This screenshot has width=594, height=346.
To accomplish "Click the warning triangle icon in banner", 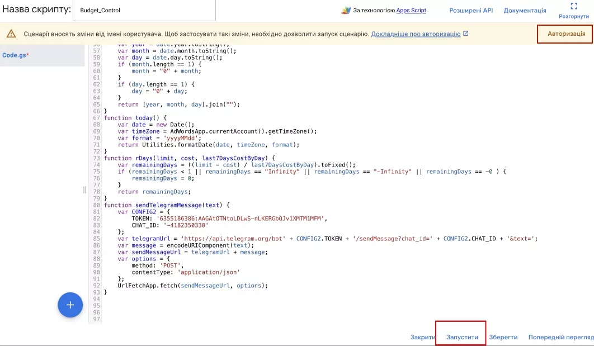I will [11, 34].
